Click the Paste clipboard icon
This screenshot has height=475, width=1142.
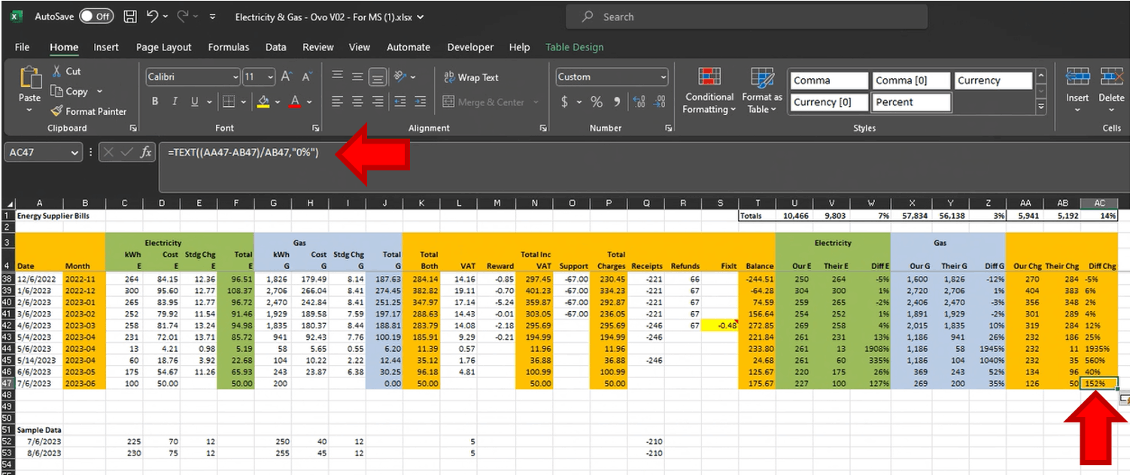click(x=29, y=78)
